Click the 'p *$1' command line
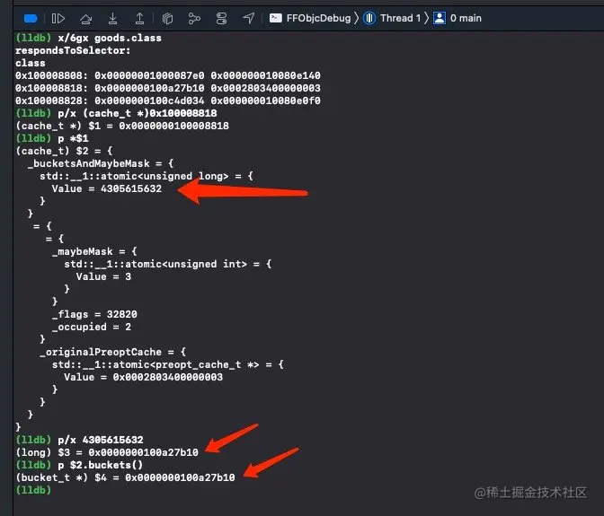The height and width of the screenshot is (516, 604). coord(73,138)
